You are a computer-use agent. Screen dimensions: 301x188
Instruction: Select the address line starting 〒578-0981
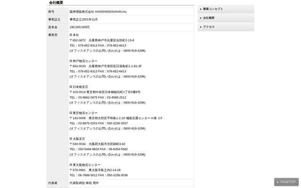tap(95, 170)
